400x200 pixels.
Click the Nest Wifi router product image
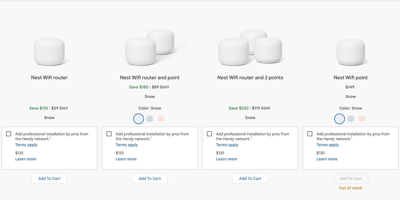(x=49, y=51)
